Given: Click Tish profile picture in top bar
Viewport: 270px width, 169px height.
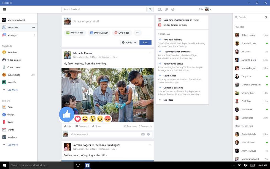Looking at the screenshot, I should click(207, 9).
